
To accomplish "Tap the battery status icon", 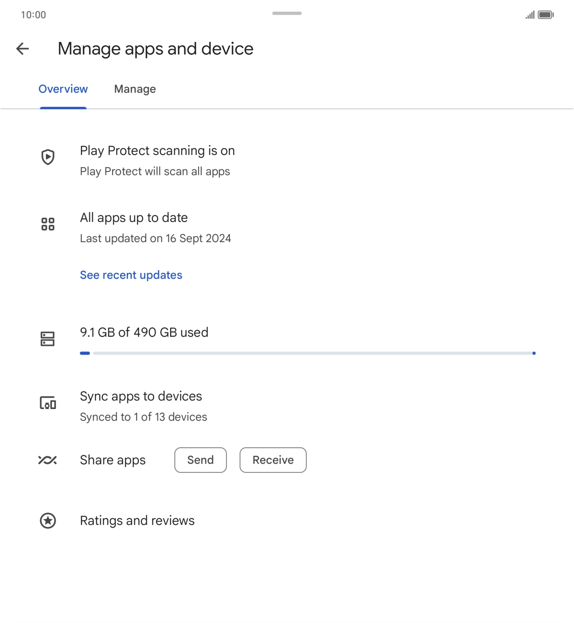I will 546,15.
